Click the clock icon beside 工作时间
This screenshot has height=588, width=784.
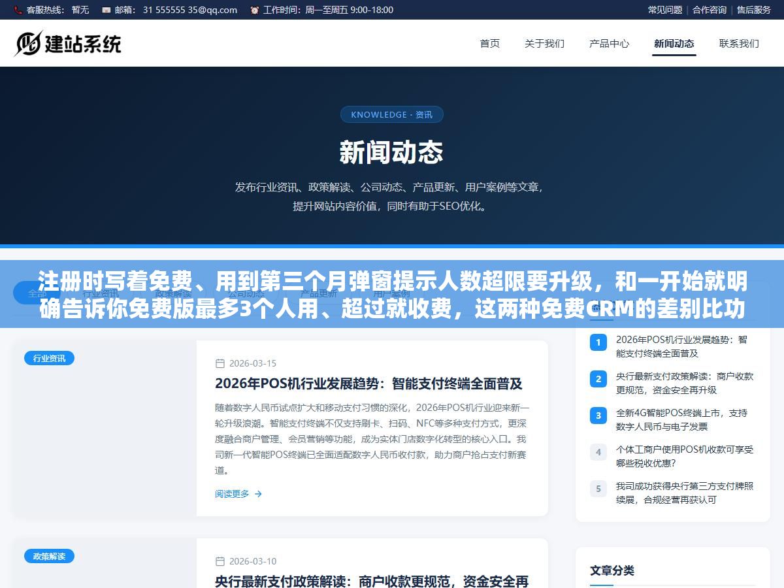click(x=254, y=10)
